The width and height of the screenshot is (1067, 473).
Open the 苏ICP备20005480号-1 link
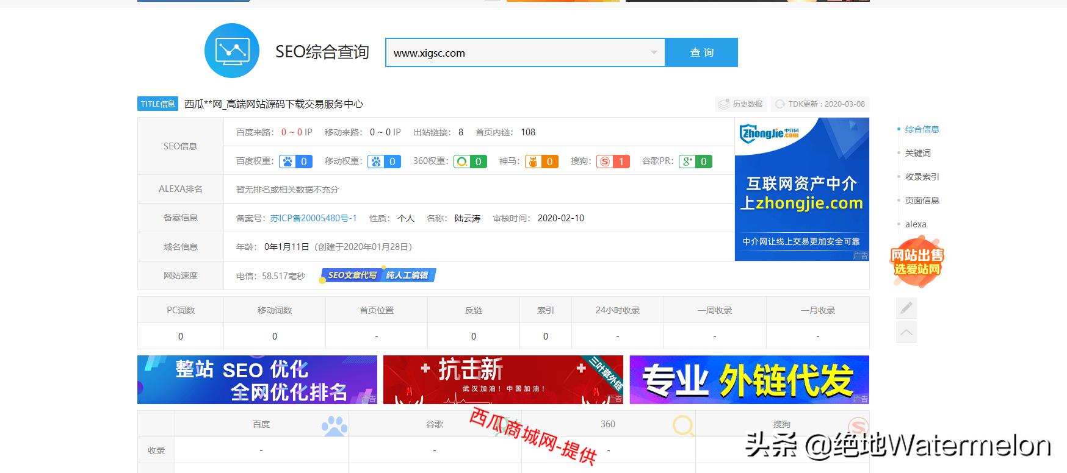pos(314,218)
